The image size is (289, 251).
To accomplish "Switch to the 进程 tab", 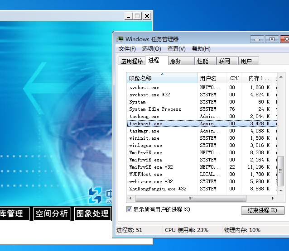I will [156, 60].
